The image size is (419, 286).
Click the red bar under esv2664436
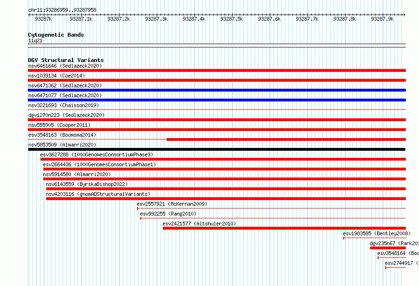[225, 169]
